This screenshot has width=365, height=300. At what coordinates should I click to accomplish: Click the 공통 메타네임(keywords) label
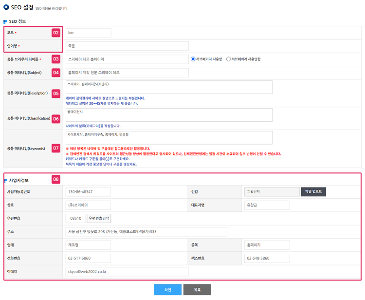coord(26,149)
